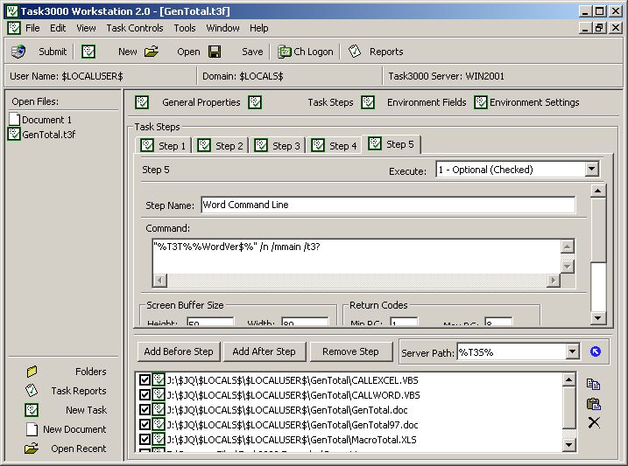Toggle the MacroTotal.XLS file checkbox
This screenshot has width=628, height=466.
[145, 438]
